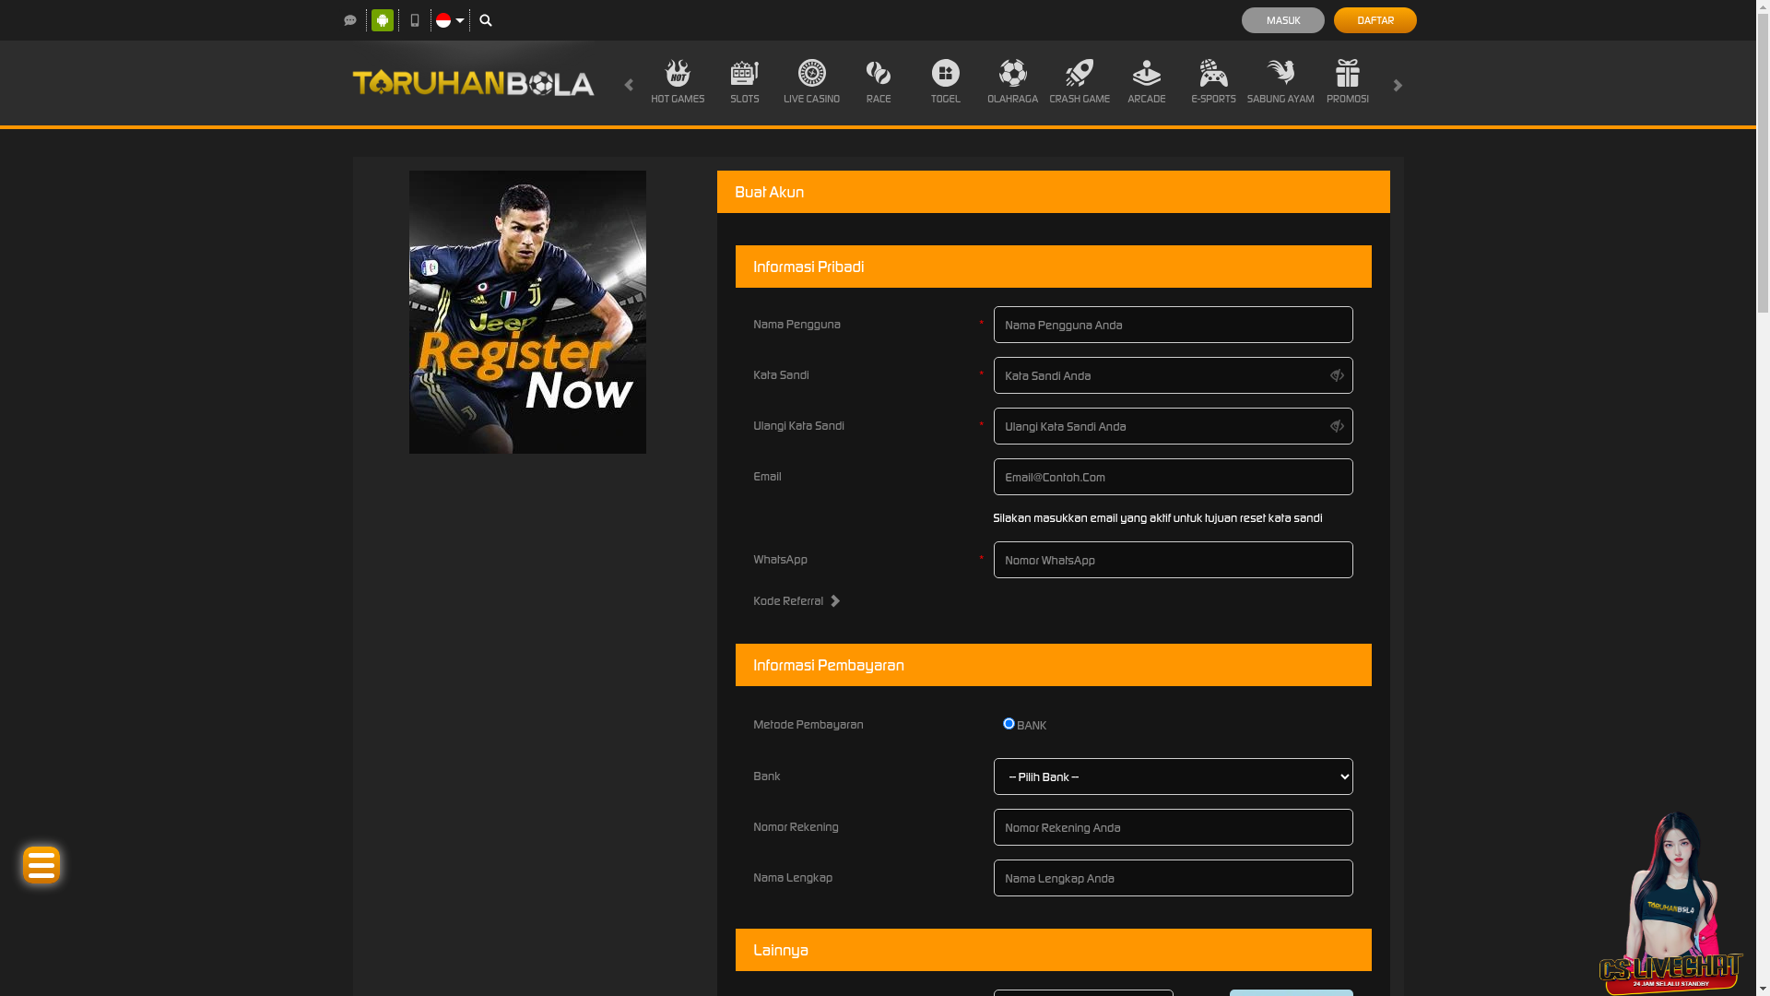Open the Togel category
The height and width of the screenshot is (996, 1770).
945,82
